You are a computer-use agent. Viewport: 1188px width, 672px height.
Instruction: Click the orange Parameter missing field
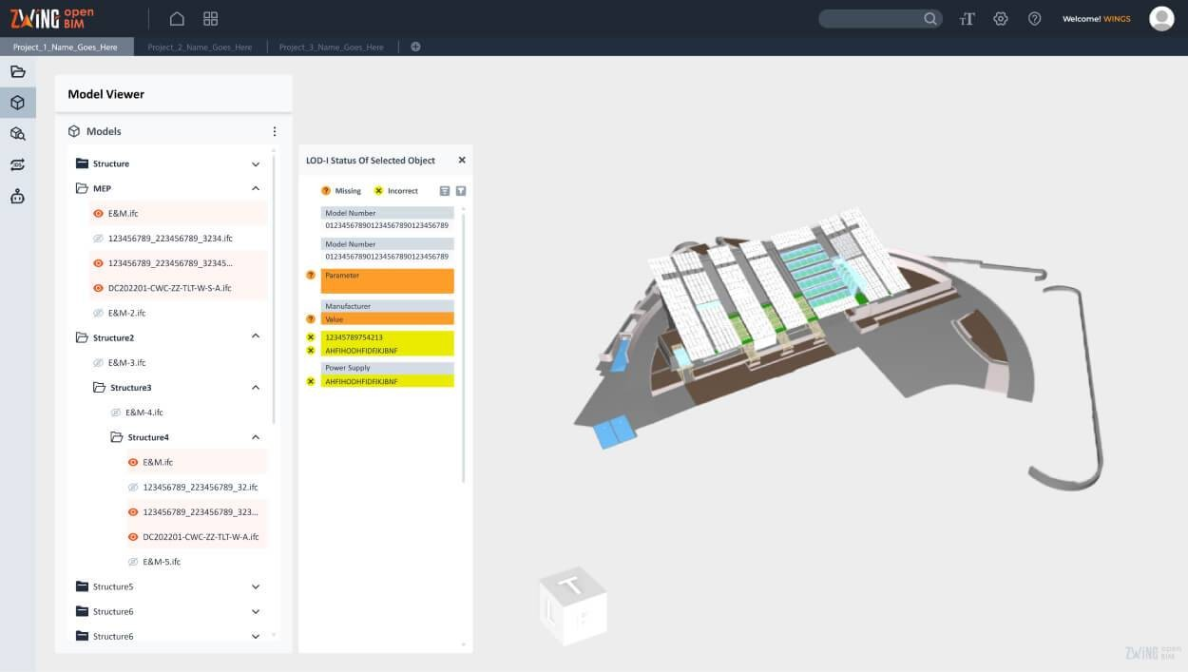pyautogui.click(x=387, y=280)
